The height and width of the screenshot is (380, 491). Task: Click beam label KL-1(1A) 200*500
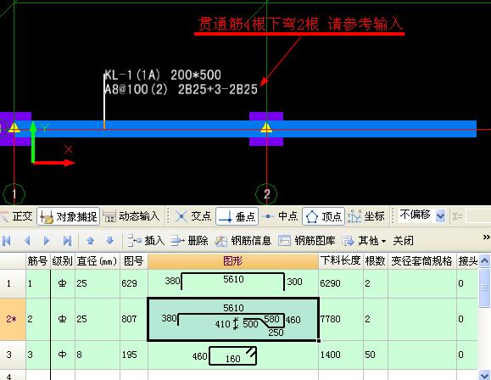pos(163,75)
